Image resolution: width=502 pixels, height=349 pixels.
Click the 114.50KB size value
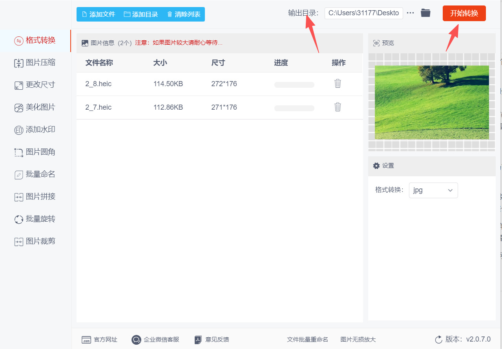(x=168, y=84)
